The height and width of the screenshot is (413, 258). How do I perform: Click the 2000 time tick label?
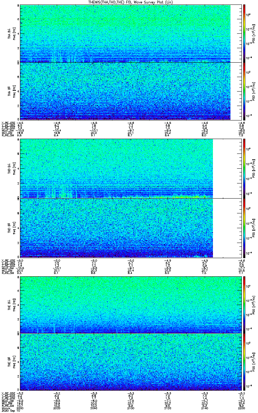(20, 408)
